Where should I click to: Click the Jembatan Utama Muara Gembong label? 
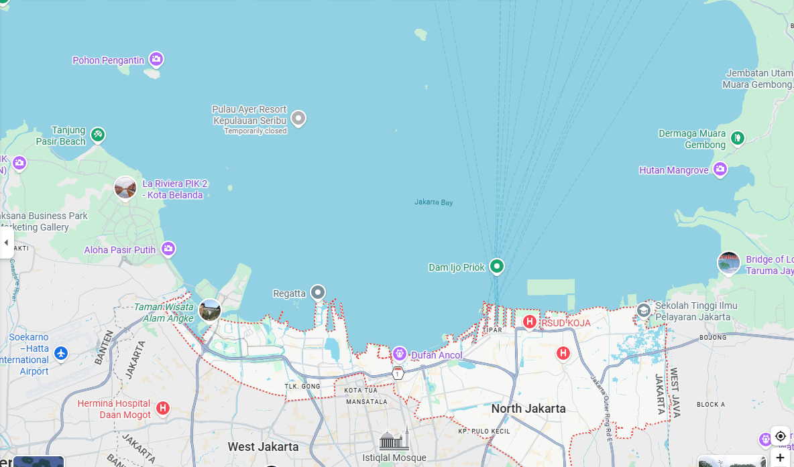coord(758,79)
